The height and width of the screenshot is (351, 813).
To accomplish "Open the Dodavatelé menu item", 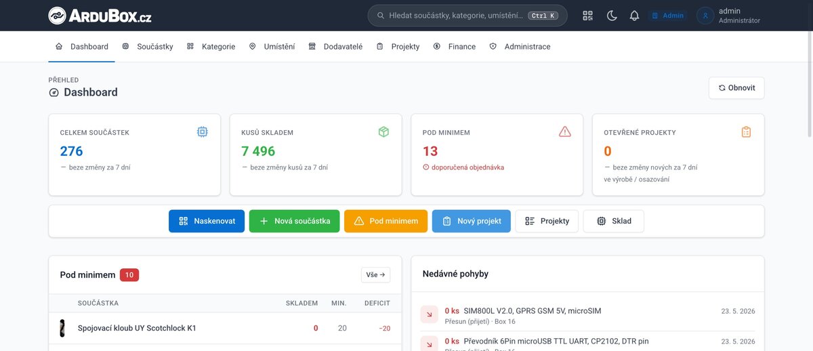I will pyautogui.click(x=335, y=47).
